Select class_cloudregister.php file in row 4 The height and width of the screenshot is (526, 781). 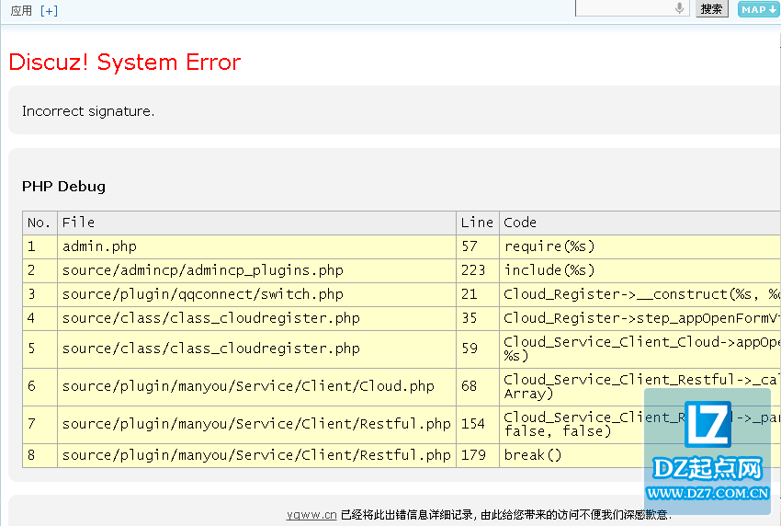point(256,318)
